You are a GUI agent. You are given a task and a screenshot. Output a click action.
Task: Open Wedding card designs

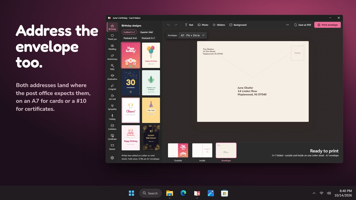[112, 47]
